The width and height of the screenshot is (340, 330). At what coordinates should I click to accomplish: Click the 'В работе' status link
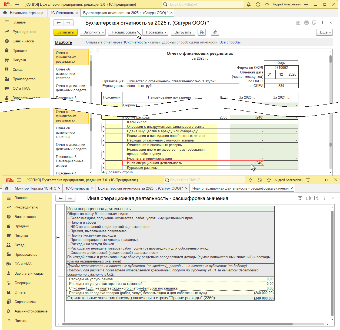tap(64, 42)
